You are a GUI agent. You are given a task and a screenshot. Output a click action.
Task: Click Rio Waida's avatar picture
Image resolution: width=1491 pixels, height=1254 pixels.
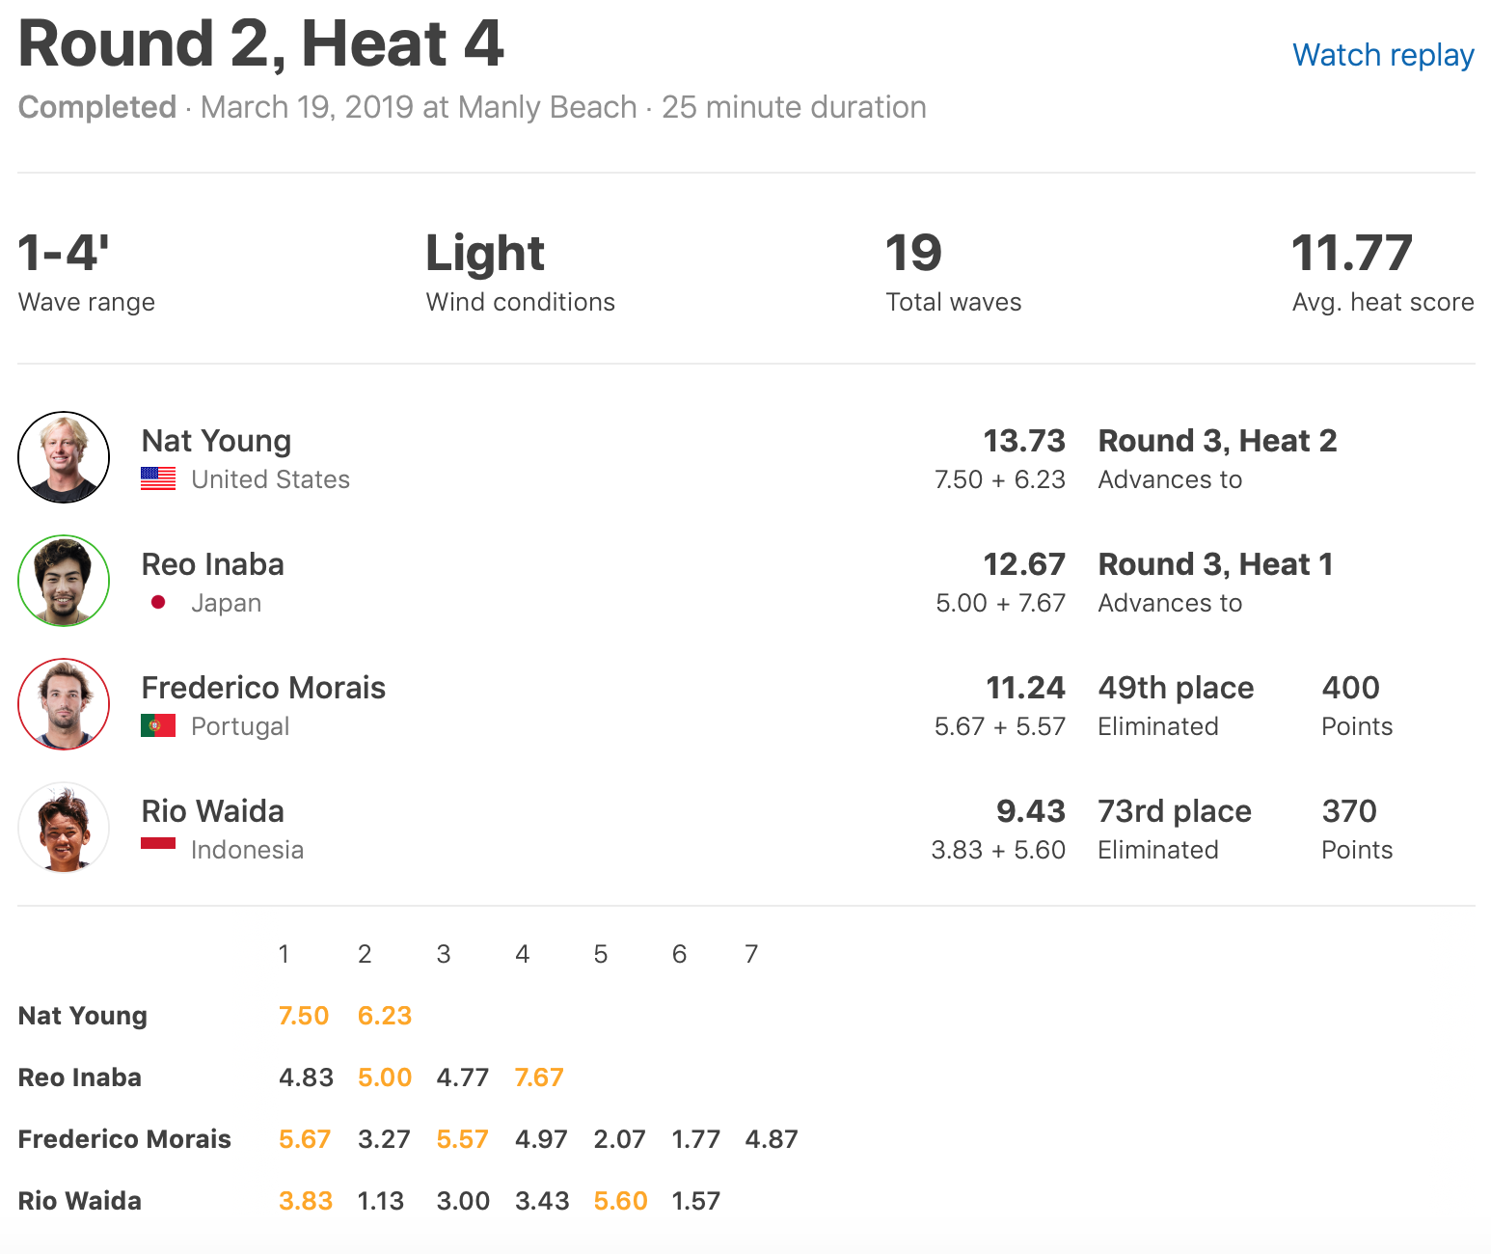(64, 828)
